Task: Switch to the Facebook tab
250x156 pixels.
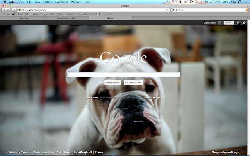Action: click(23, 18)
